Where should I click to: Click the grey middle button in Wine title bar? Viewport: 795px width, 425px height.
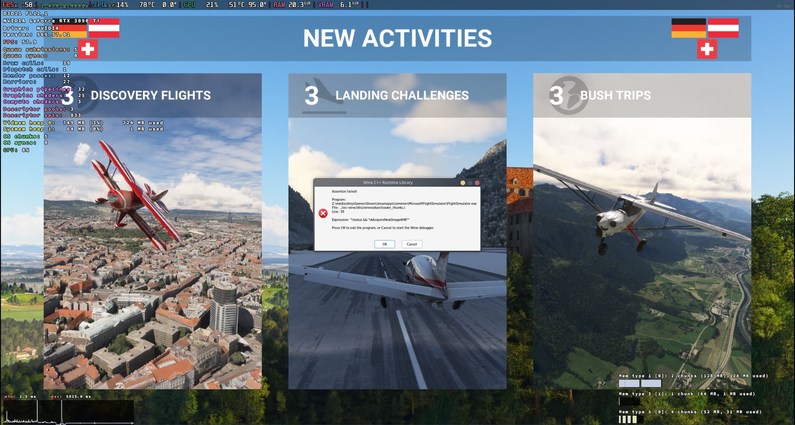click(x=470, y=183)
